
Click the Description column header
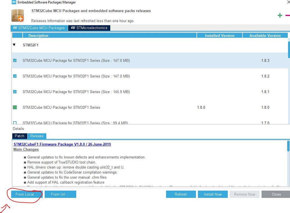tap(109, 35)
